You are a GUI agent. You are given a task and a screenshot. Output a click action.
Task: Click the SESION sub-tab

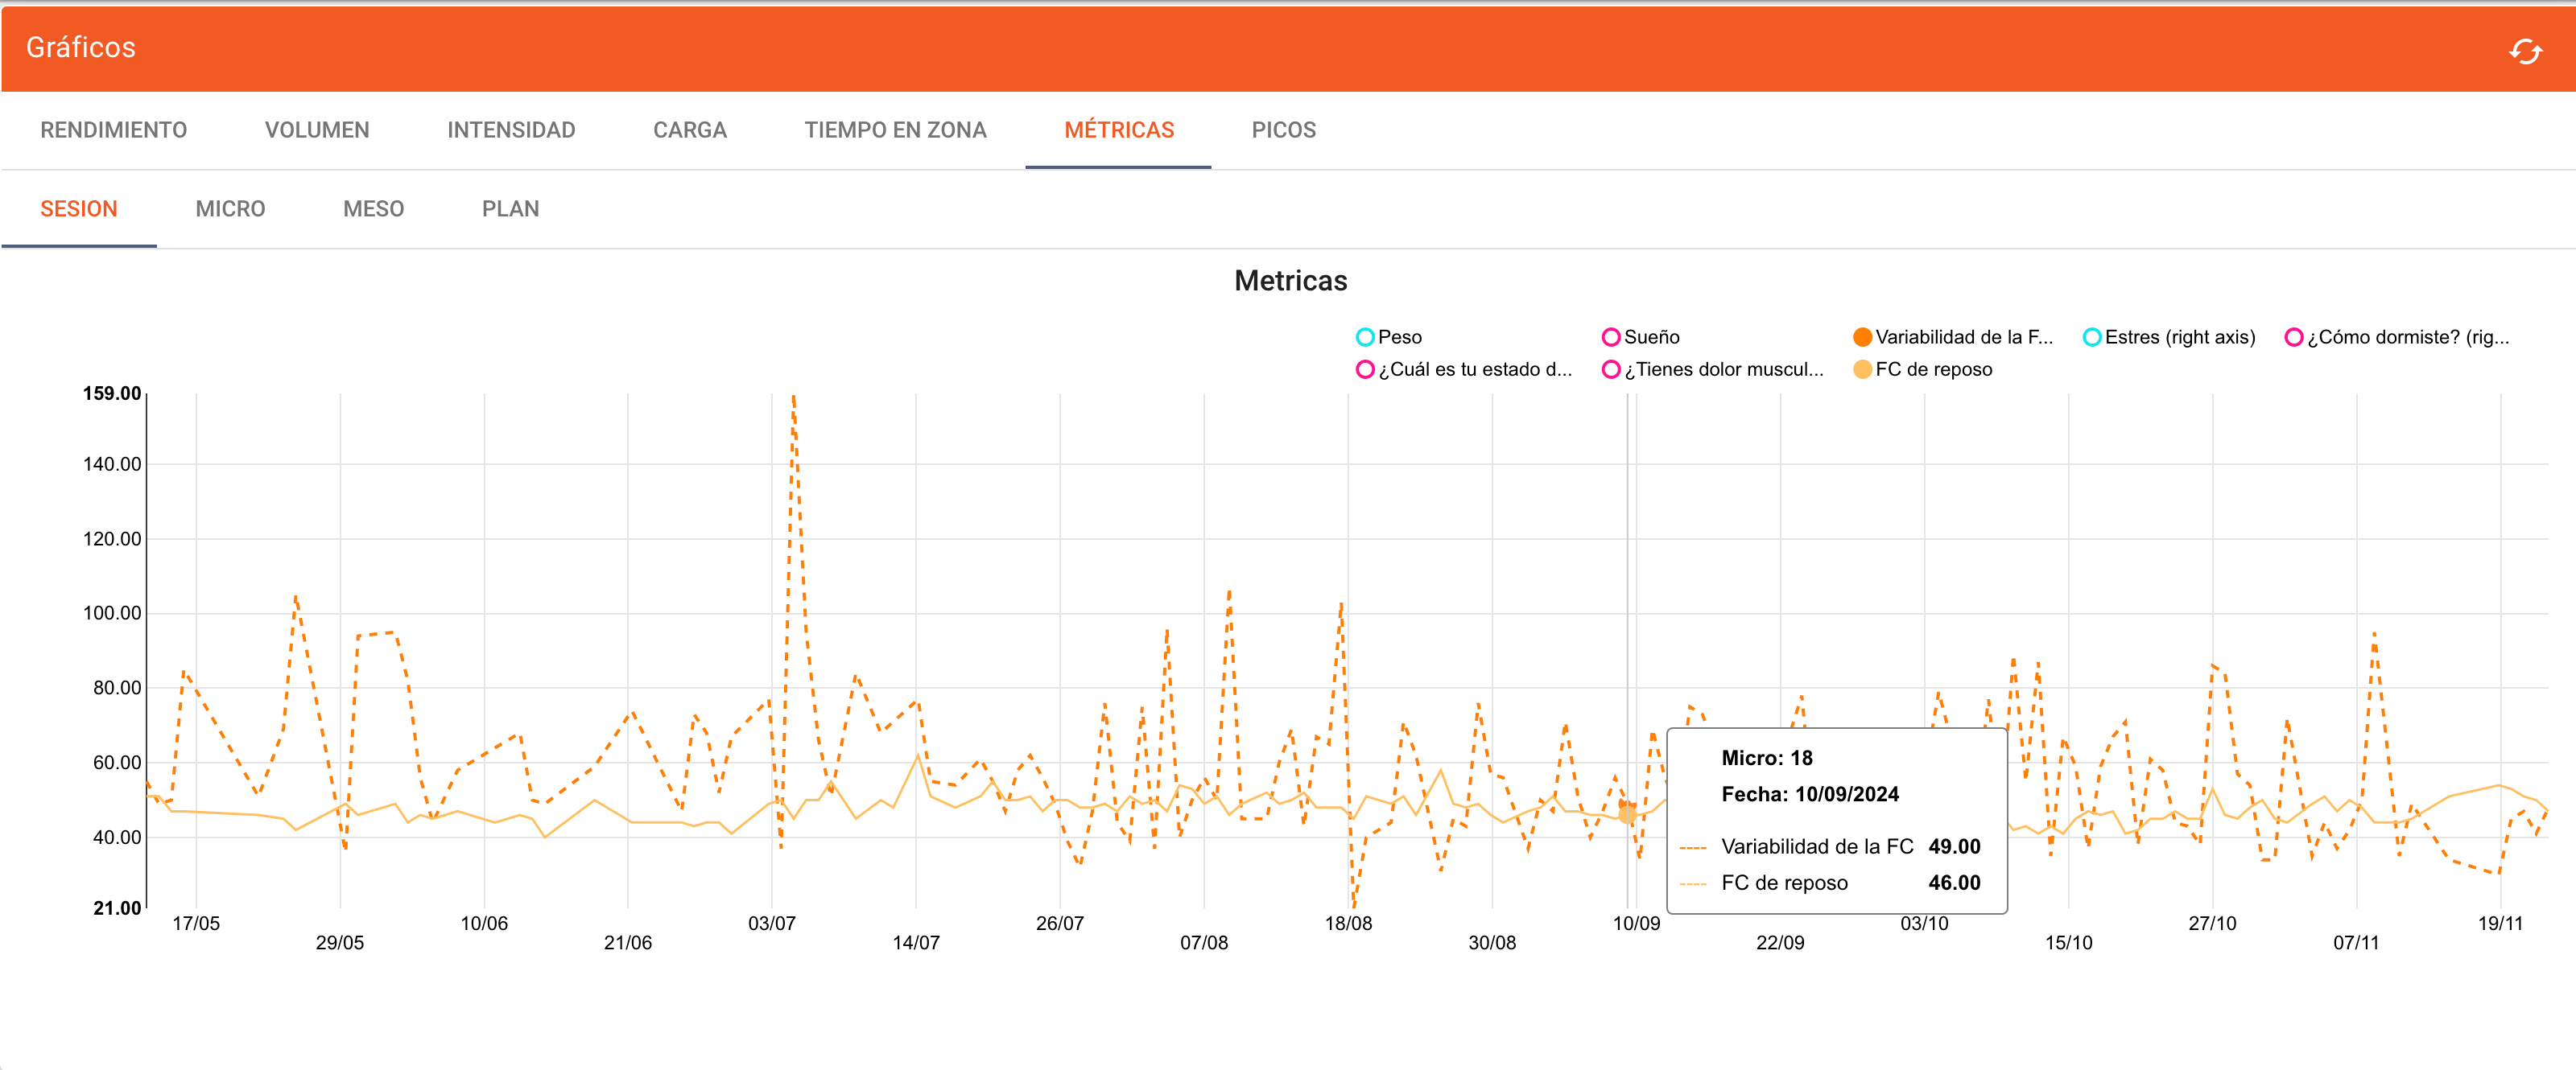(79, 209)
